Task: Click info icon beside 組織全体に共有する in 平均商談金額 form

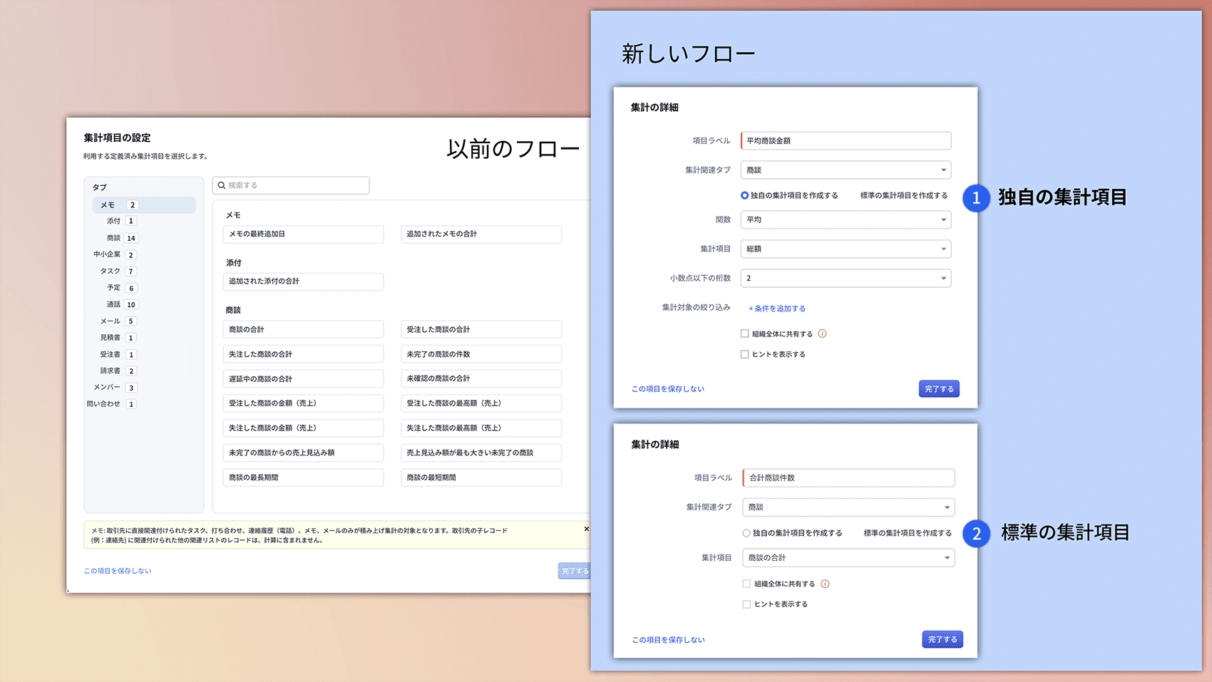Action: (822, 334)
